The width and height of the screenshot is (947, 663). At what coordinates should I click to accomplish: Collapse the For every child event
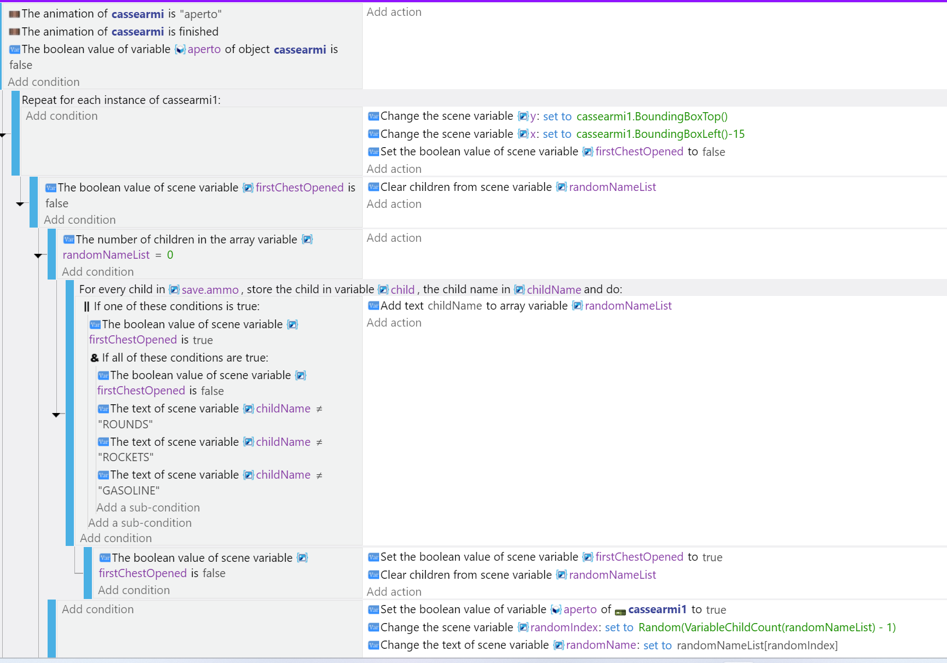point(57,414)
